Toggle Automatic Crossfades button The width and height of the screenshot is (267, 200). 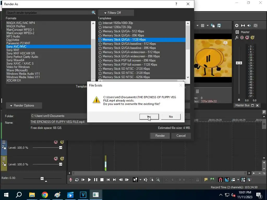click(227, 180)
